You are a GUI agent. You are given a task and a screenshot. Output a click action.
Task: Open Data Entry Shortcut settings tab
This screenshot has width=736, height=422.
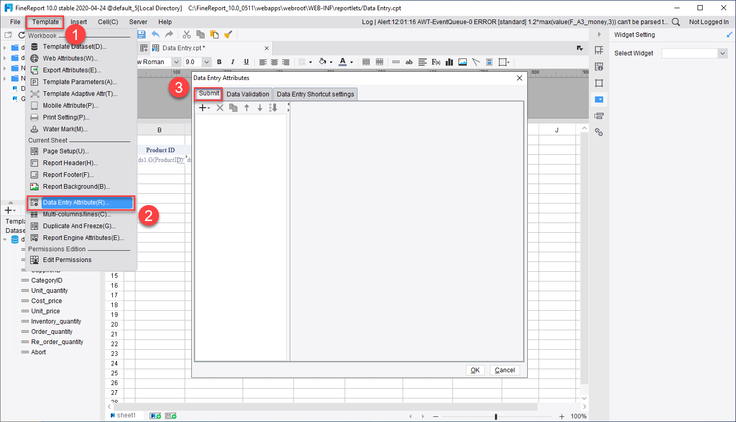coord(315,94)
